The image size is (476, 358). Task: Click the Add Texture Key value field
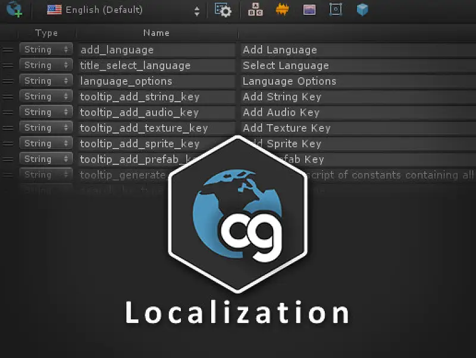[x=358, y=128]
